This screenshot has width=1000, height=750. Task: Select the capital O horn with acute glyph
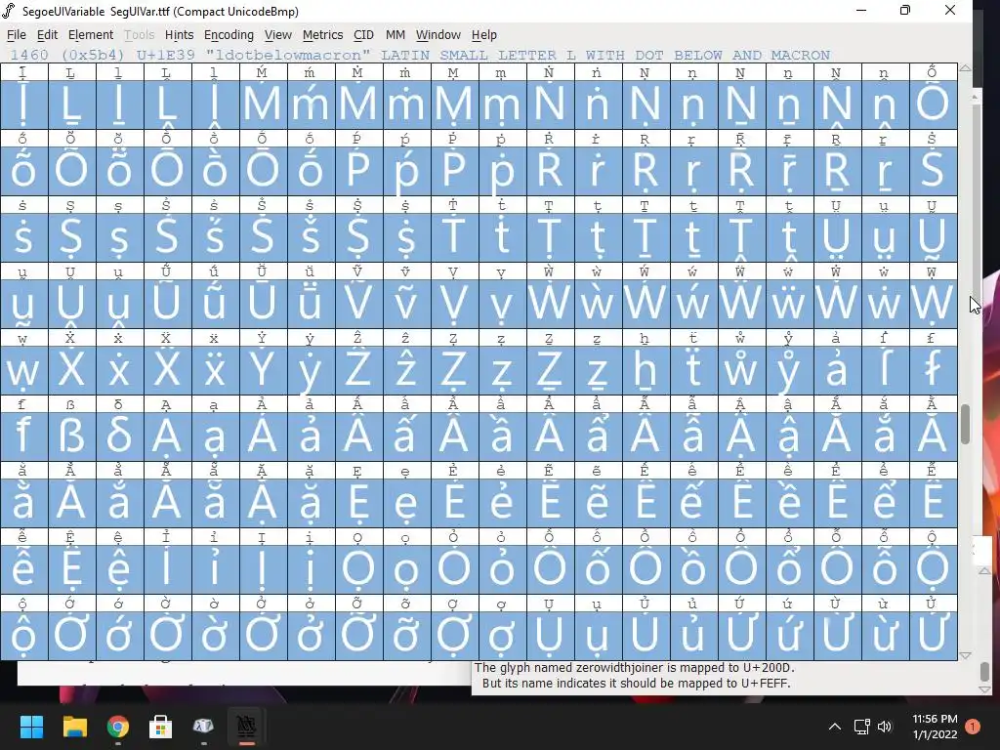[70, 635]
